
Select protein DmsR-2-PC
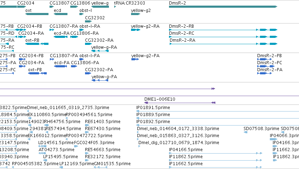266,66
